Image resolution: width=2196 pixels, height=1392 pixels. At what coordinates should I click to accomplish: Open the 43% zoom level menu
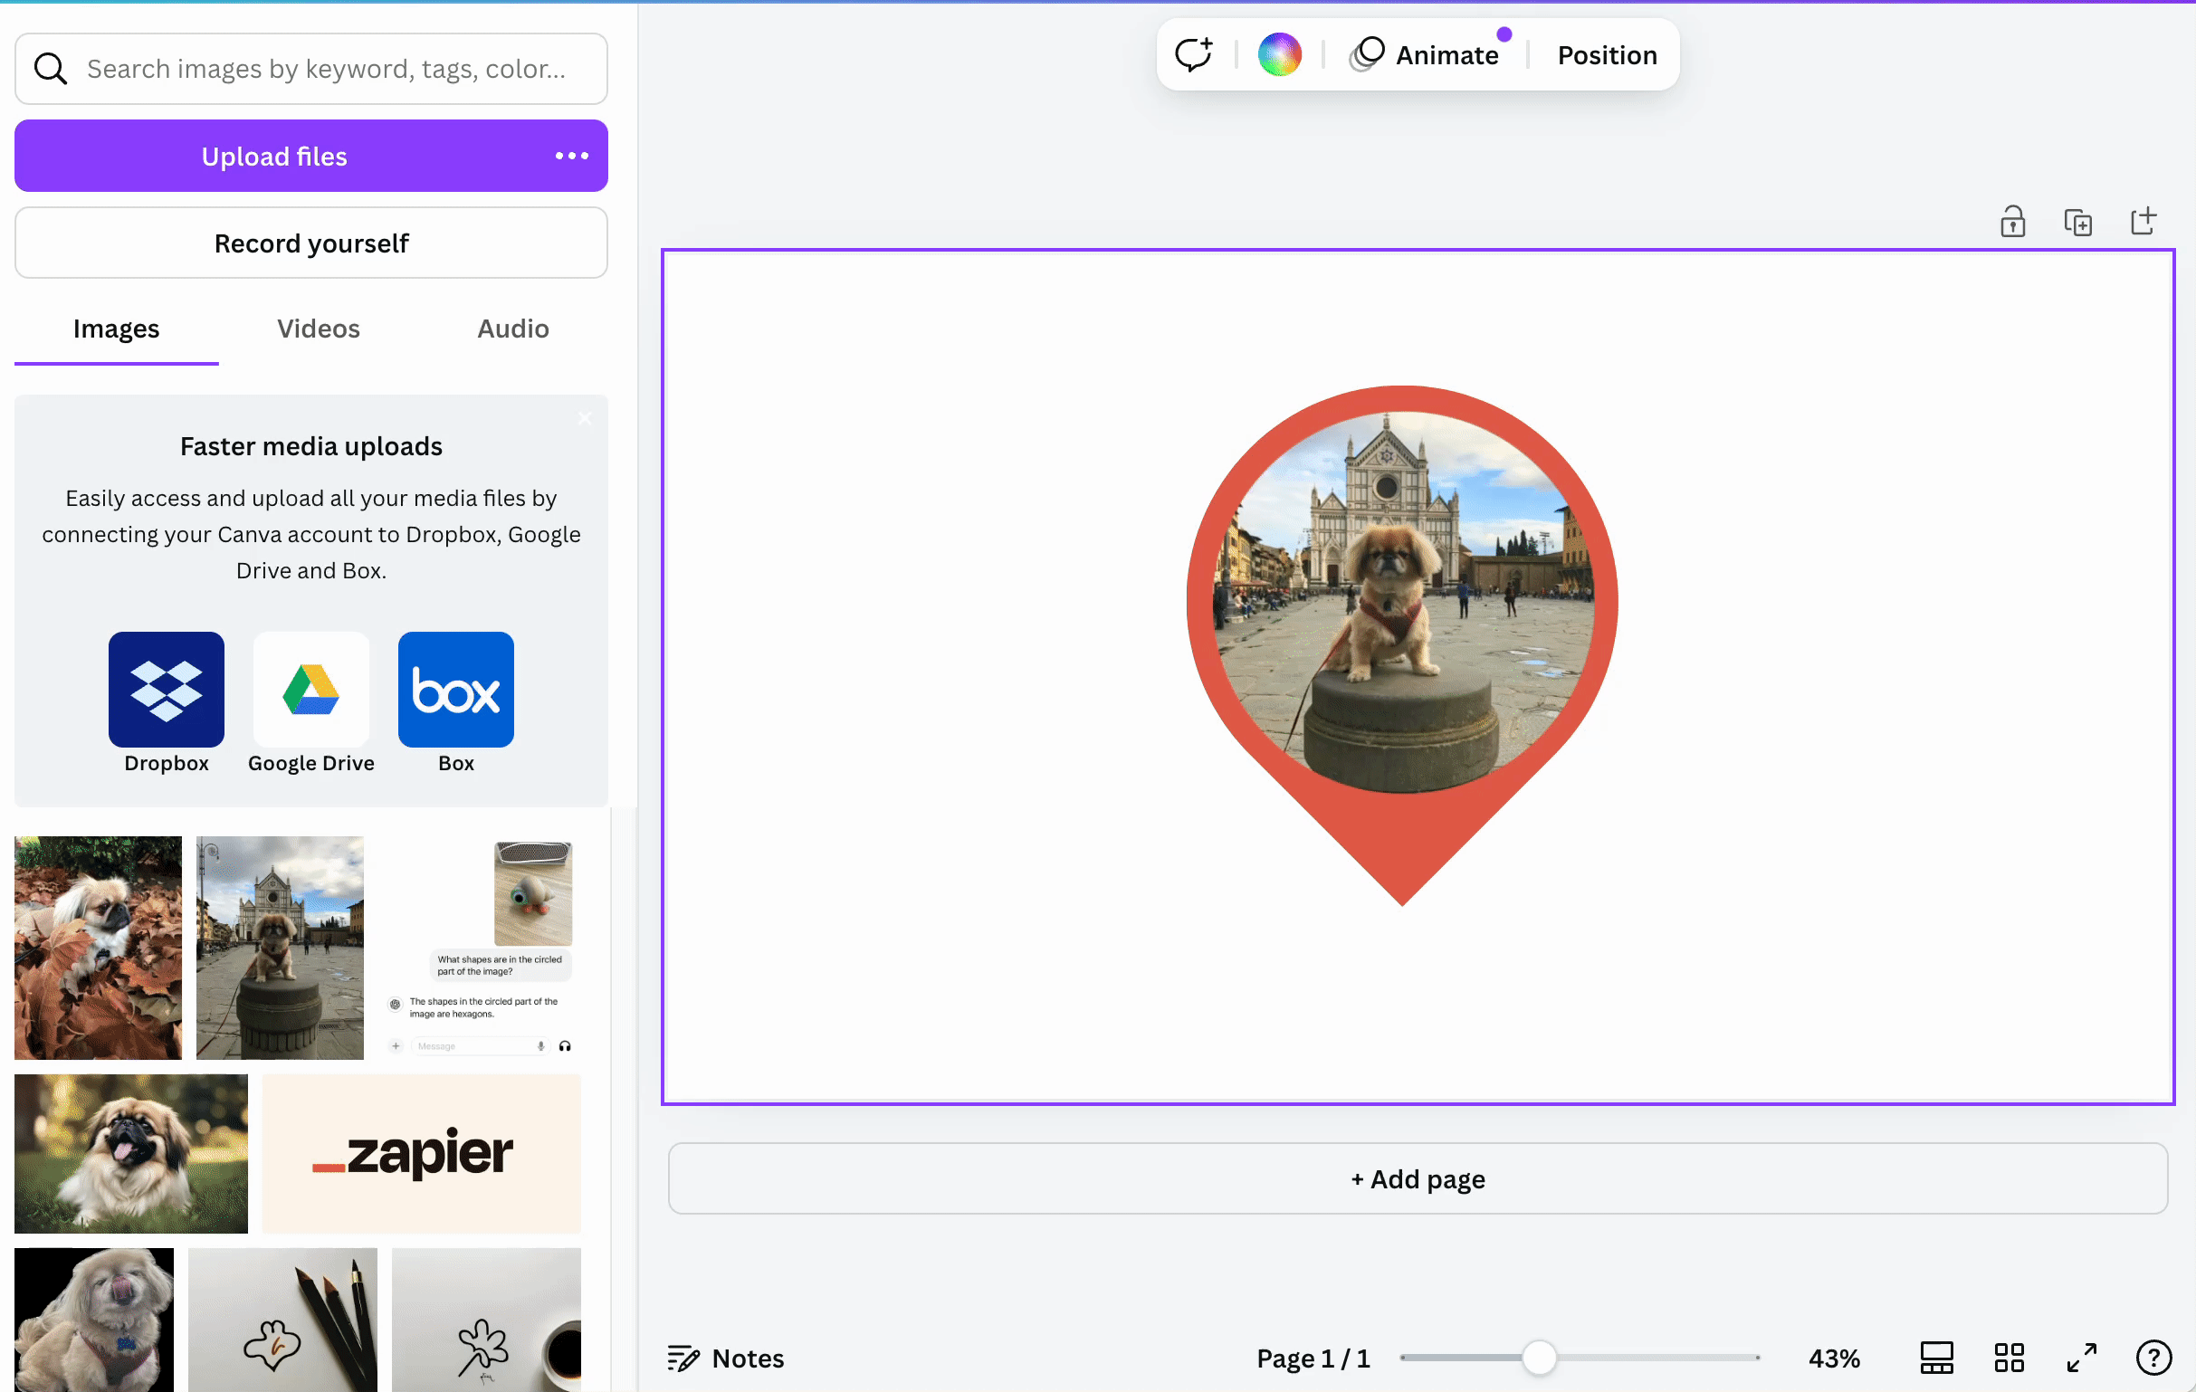[x=1833, y=1358]
